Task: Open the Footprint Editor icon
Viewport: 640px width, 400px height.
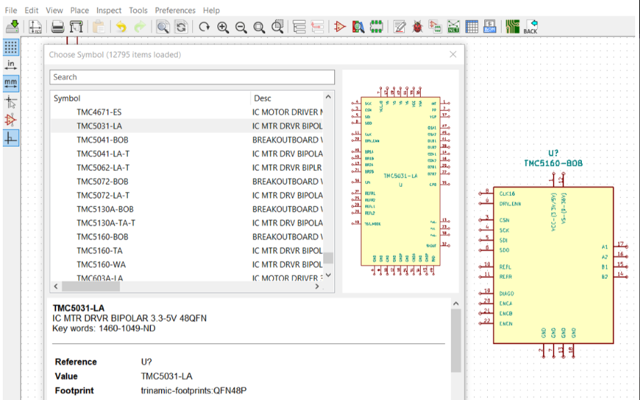Action: 376,27
